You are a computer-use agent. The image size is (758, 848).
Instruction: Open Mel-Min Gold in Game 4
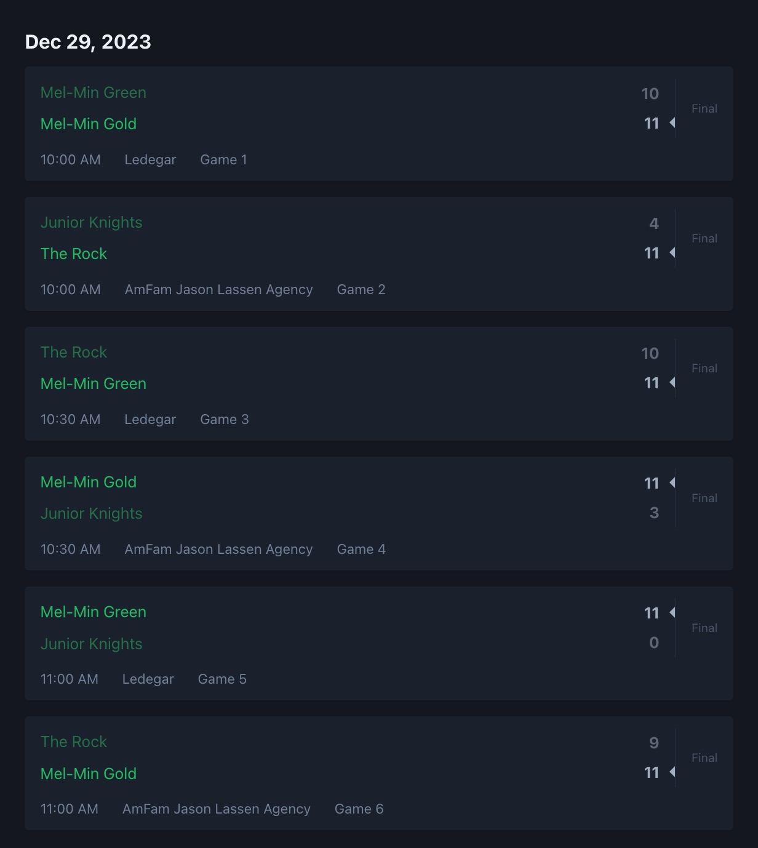coord(89,482)
